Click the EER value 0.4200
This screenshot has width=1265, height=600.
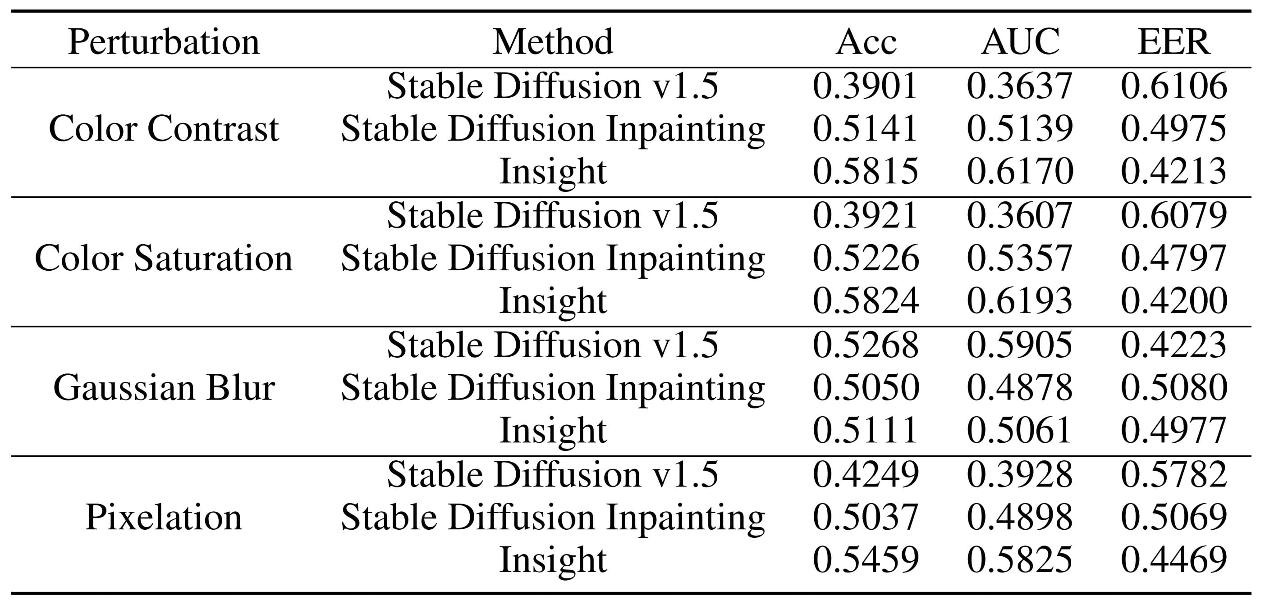(1173, 301)
